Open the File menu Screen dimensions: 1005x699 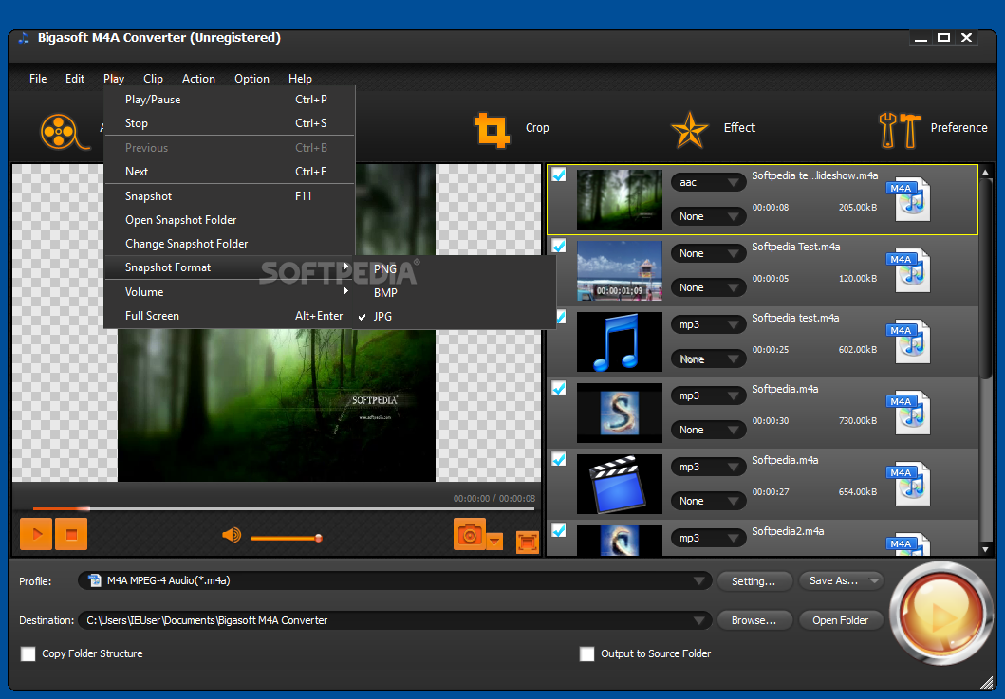click(38, 79)
